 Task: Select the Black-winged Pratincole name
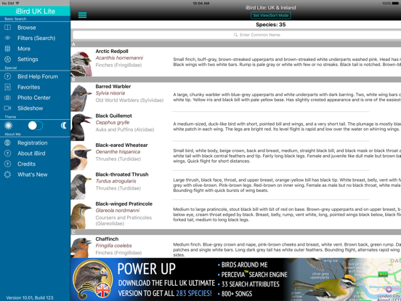point(123,204)
